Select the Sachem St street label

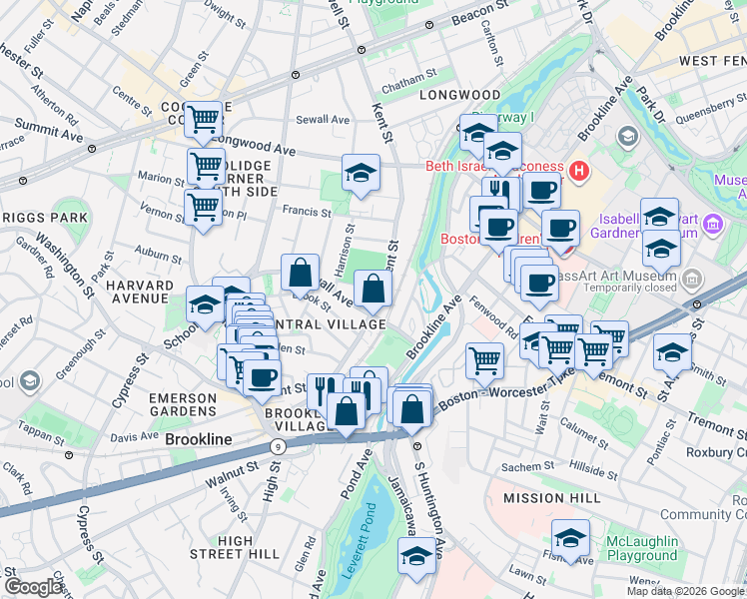coord(528,466)
